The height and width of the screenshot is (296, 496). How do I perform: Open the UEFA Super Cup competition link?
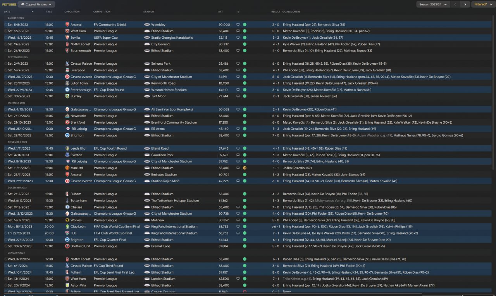[x=106, y=38]
